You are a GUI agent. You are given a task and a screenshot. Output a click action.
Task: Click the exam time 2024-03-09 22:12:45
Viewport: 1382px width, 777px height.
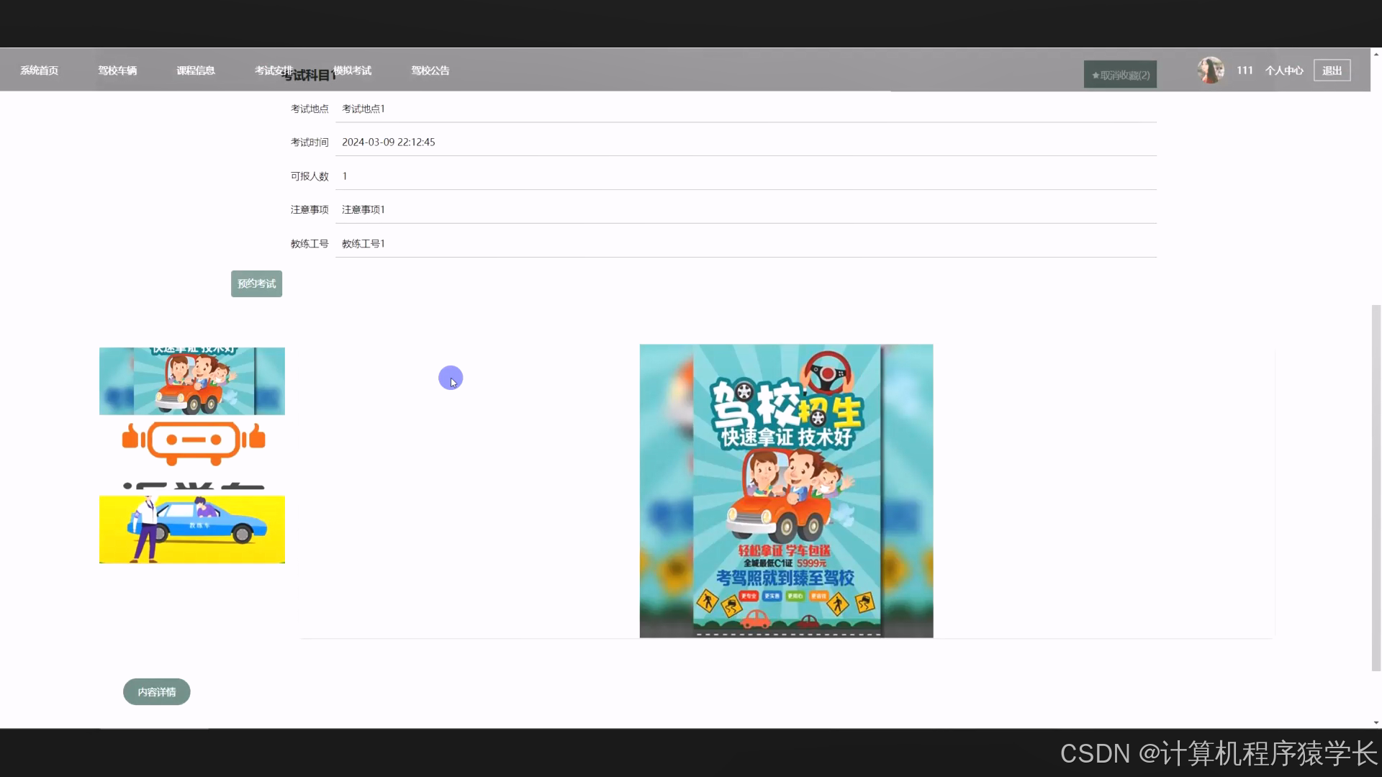pyautogui.click(x=389, y=142)
